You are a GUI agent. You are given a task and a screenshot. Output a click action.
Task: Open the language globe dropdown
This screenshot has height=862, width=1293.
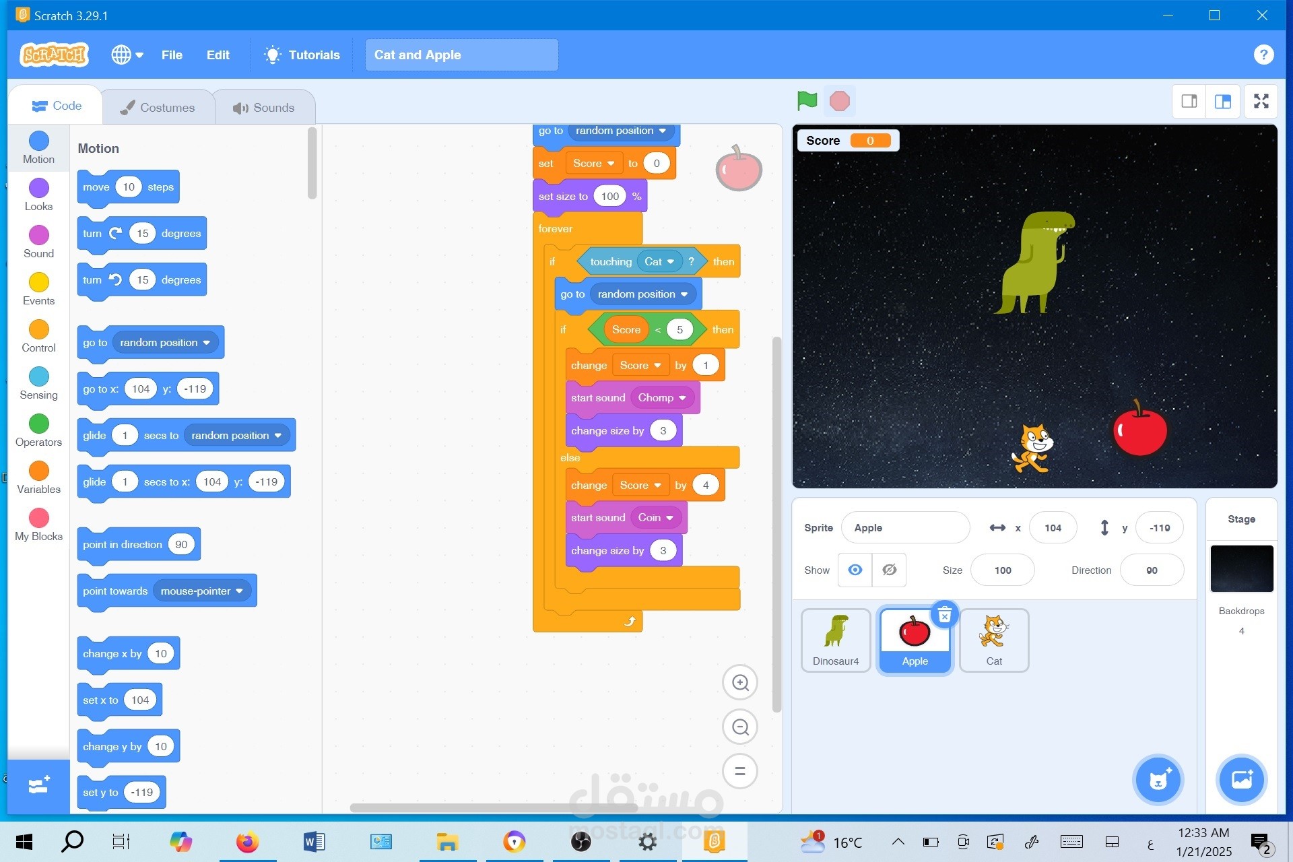click(127, 55)
